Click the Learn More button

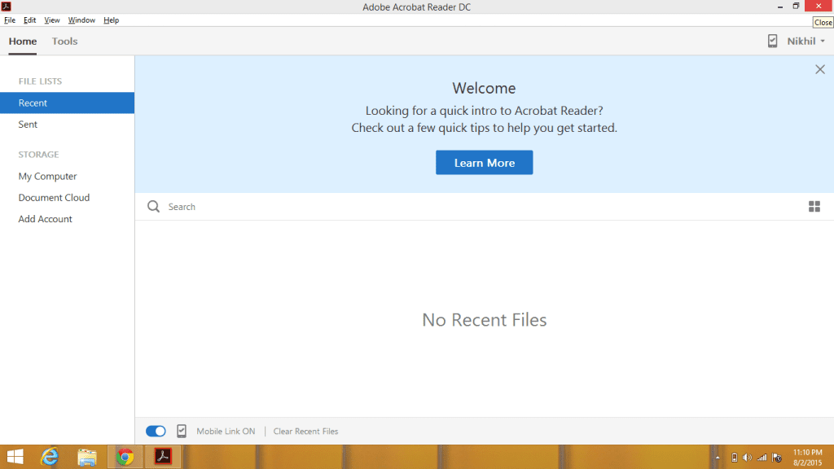pos(484,163)
